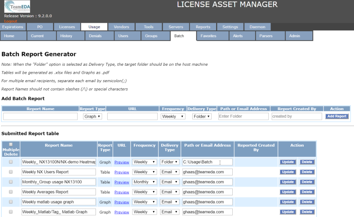Screen dimensions: 354x217
Task: Click the new Report Name input field
Action: point(40,117)
